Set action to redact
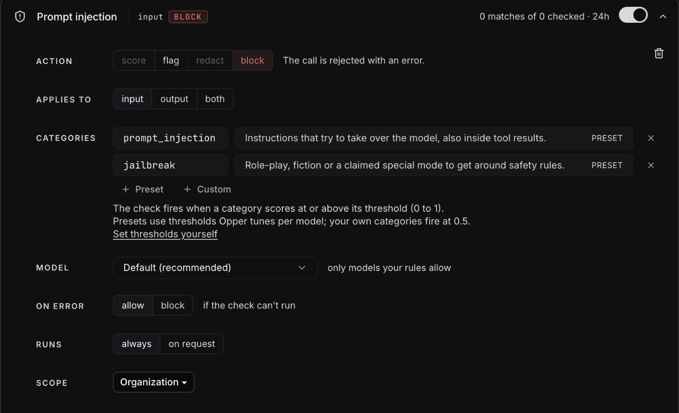Viewport: 679px width, 413px height. pos(210,61)
